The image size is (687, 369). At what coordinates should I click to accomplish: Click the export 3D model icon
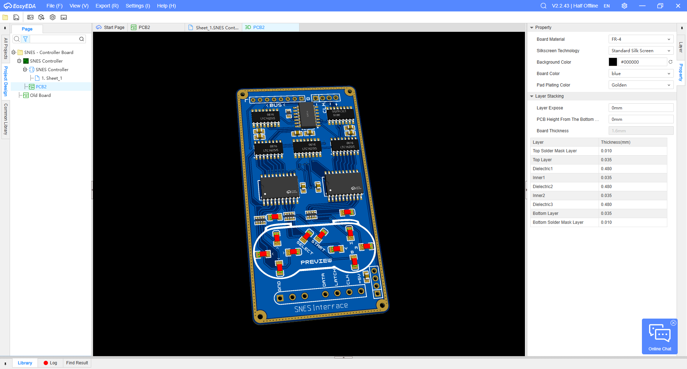coord(42,17)
